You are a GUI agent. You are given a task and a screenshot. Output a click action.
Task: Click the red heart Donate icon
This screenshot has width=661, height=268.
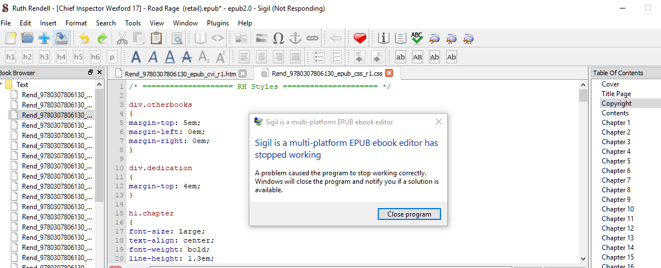click(360, 38)
